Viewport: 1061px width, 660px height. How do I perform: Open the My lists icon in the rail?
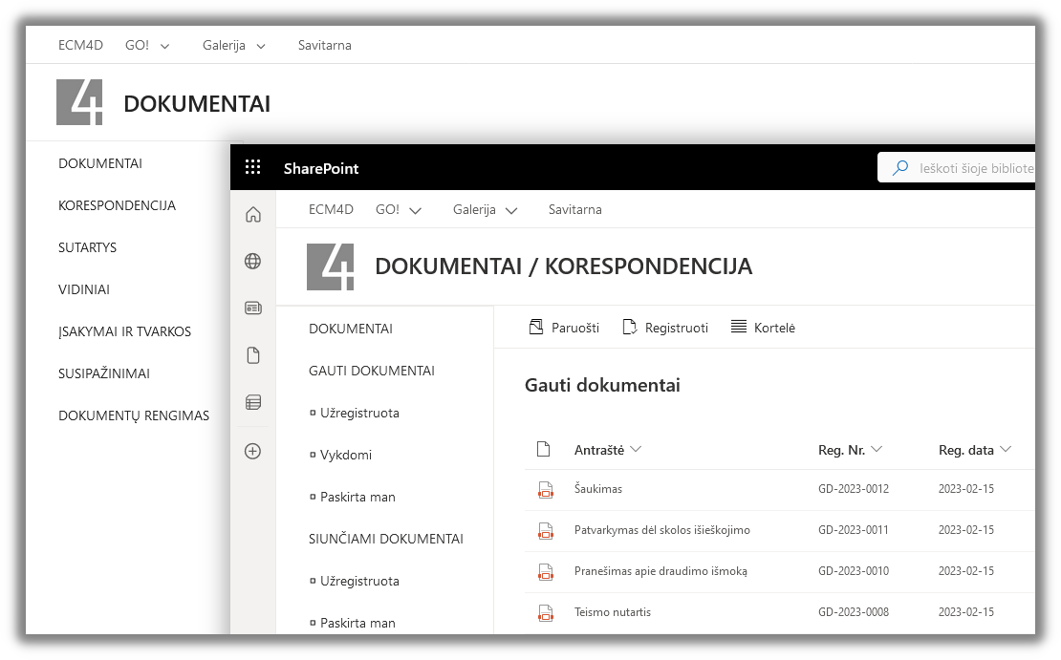(x=253, y=403)
